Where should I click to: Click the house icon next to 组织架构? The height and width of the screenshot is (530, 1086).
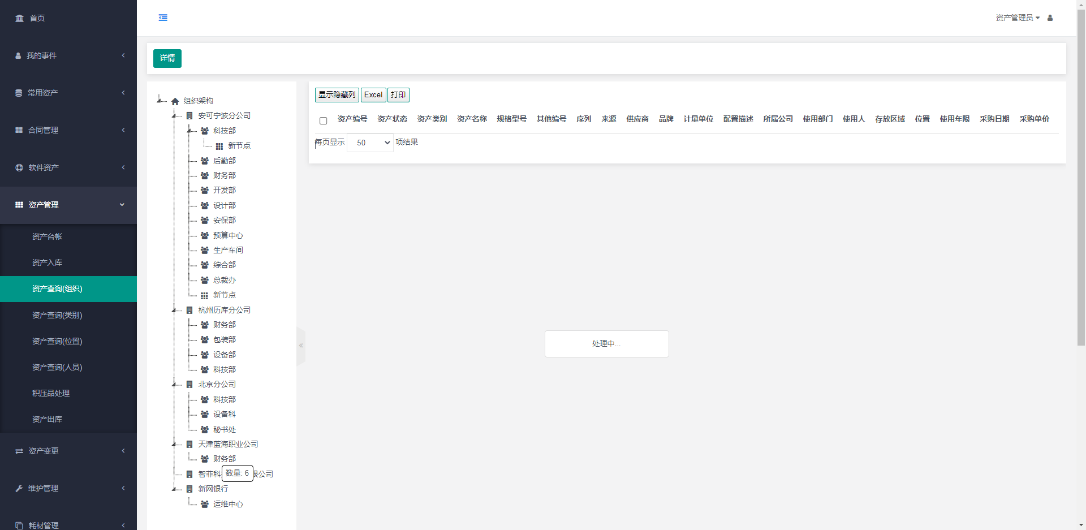click(x=175, y=101)
